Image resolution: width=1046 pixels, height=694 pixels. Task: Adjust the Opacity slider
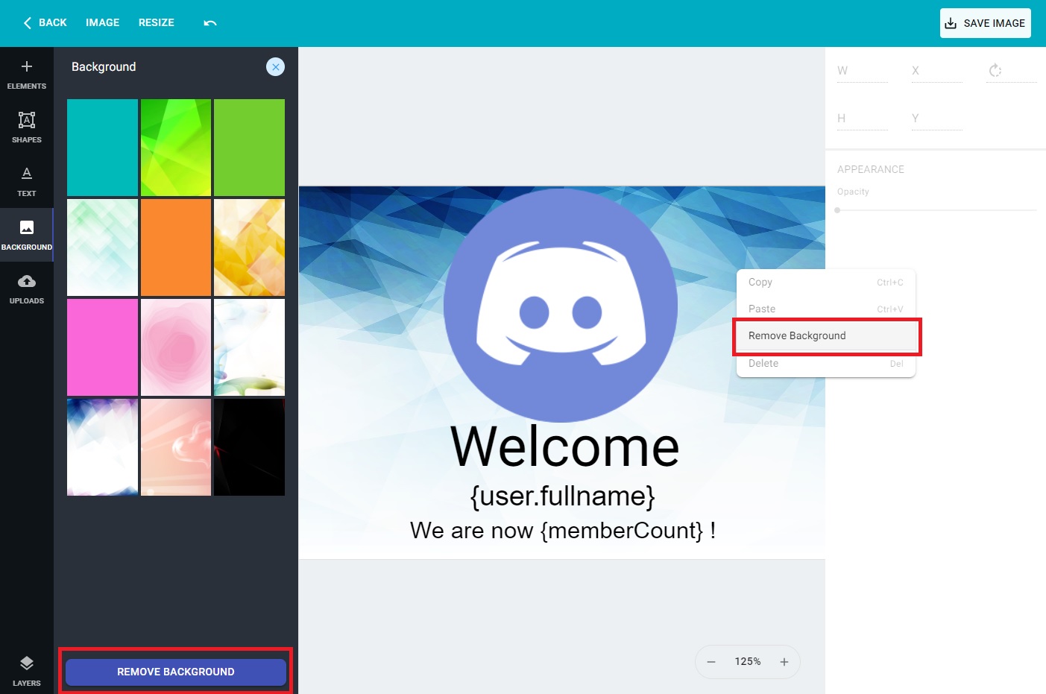pyautogui.click(x=936, y=210)
